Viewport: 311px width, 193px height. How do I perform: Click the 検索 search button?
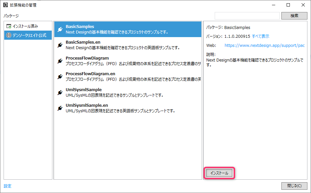click(x=294, y=16)
